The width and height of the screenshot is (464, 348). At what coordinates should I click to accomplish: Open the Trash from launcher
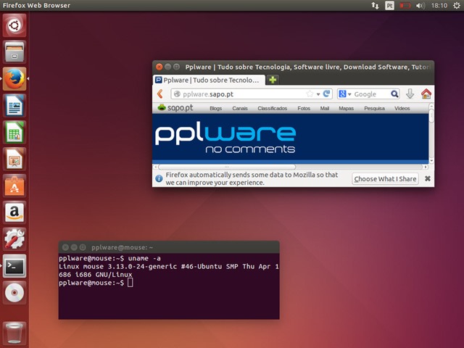pyautogui.click(x=14, y=333)
